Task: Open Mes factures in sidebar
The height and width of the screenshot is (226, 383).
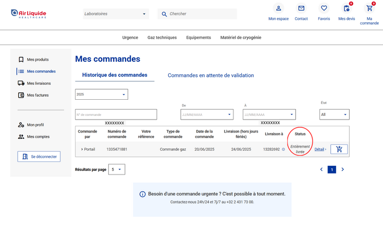Action: tap(38, 95)
